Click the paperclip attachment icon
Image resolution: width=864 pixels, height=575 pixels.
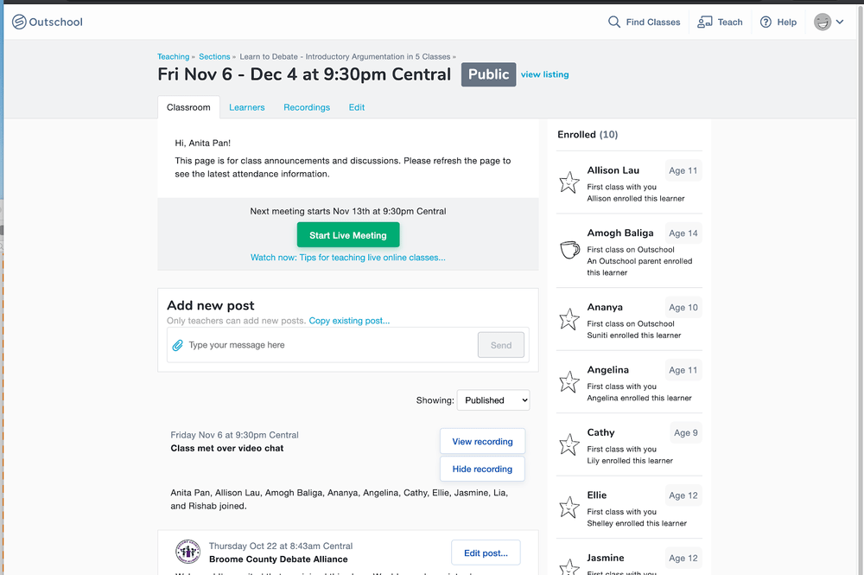(x=178, y=345)
